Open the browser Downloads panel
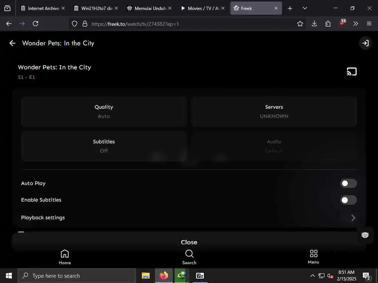The width and height of the screenshot is (378, 283). (x=314, y=24)
